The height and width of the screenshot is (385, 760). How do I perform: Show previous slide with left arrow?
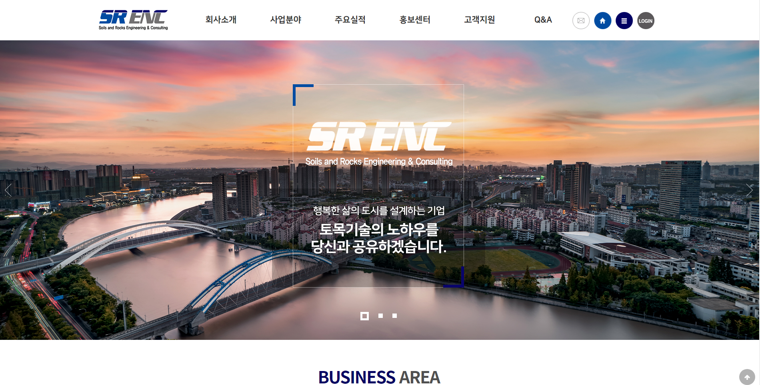[x=8, y=190]
